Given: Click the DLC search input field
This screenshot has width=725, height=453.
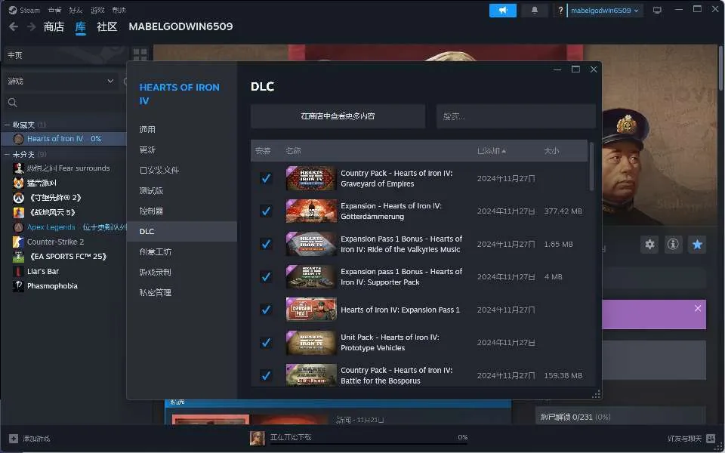Looking at the screenshot, I should coord(516,116).
